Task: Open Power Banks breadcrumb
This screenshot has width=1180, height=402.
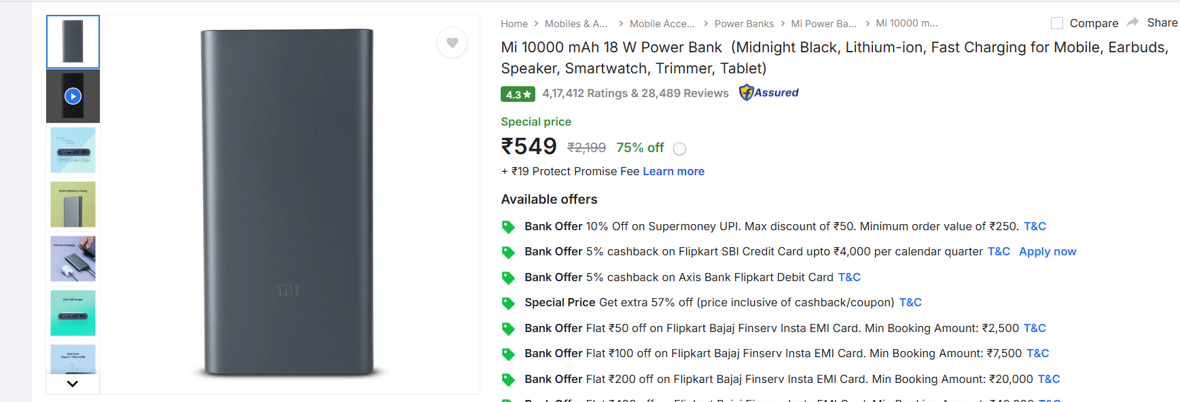Action: (x=744, y=24)
